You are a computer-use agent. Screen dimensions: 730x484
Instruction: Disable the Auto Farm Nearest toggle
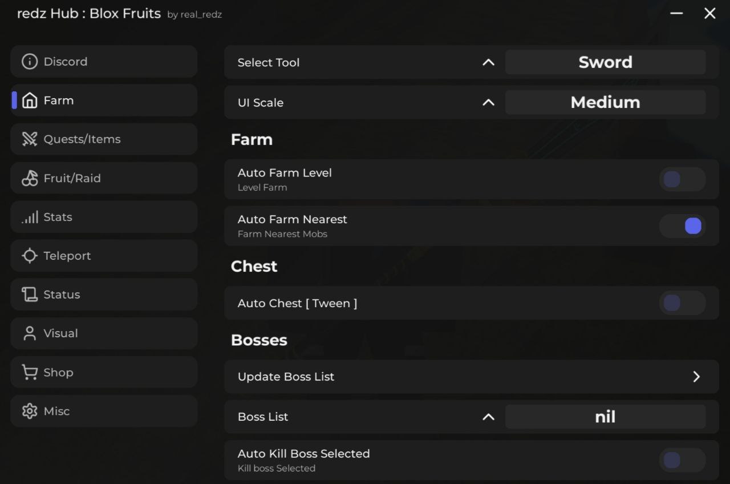click(x=682, y=226)
